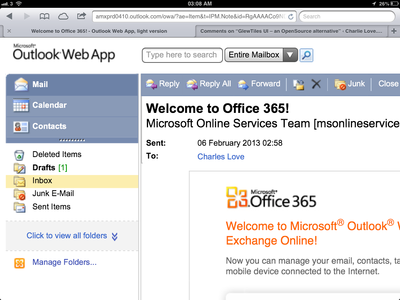Click the navigation pane dotted resize handle
400x300 pixels.
tap(72, 140)
